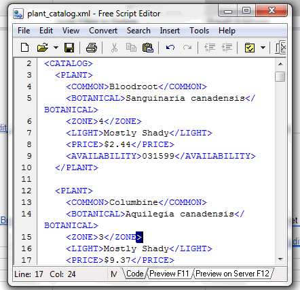Click the Paste clipboard icon
The image size is (300, 290).
(148, 48)
